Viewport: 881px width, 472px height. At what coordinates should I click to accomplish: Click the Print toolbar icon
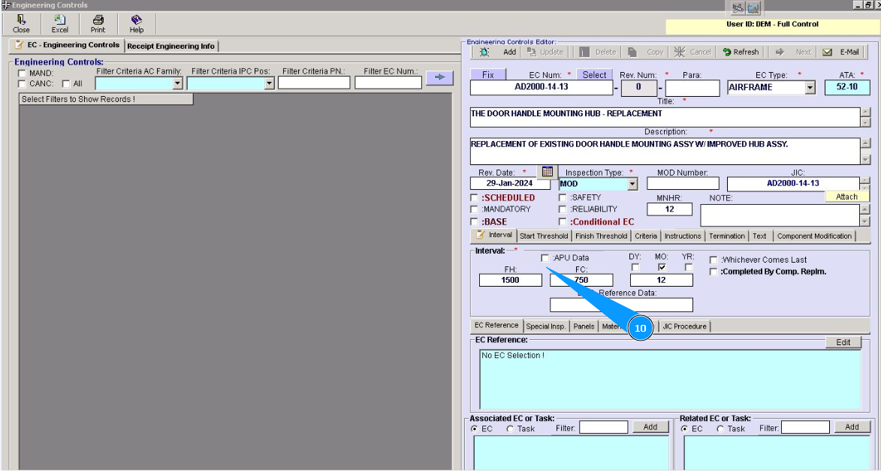point(98,23)
